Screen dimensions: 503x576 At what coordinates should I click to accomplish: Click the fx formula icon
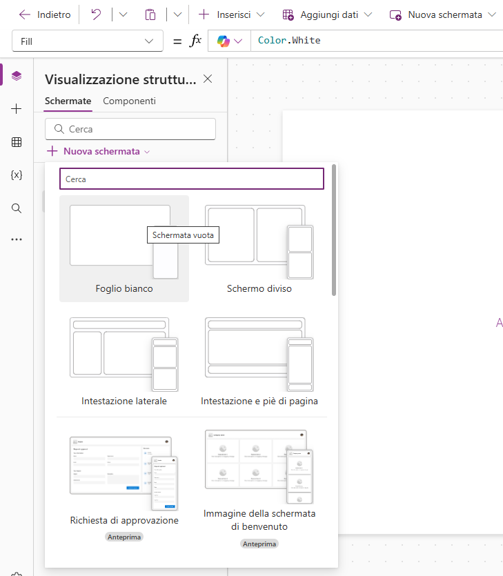(195, 41)
